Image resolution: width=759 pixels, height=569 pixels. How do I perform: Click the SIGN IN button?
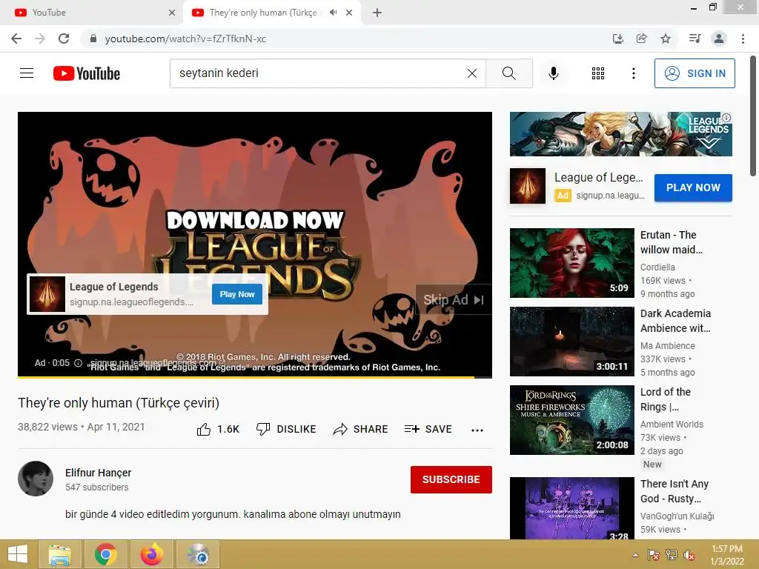(694, 73)
